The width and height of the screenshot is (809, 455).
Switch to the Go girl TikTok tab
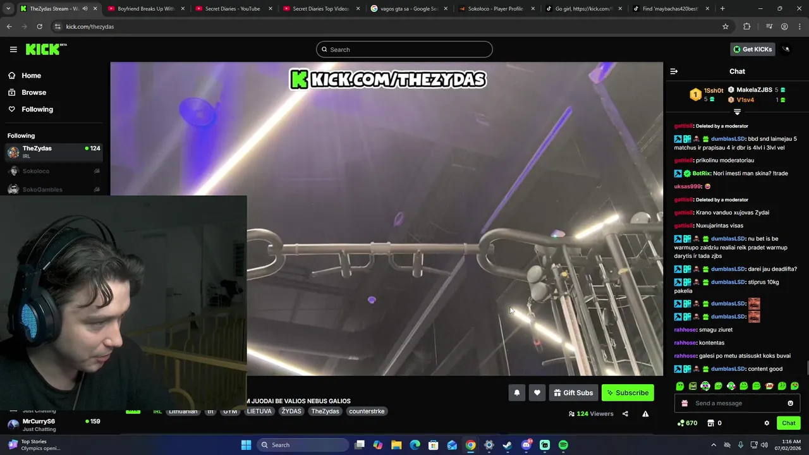[x=583, y=9]
